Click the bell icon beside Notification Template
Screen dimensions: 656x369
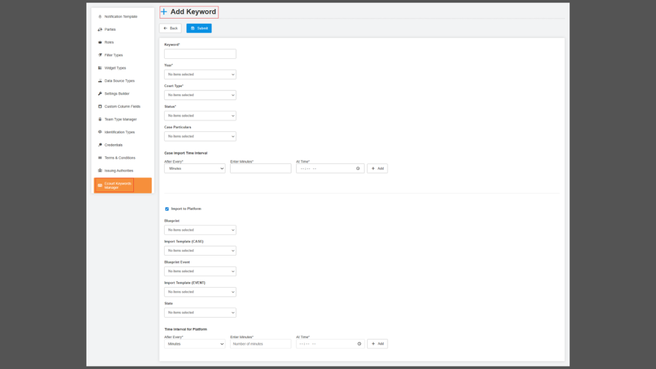click(x=99, y=17)
